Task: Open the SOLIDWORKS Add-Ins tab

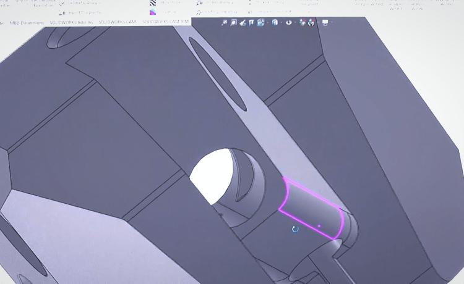Action: (x=71, y=22)
